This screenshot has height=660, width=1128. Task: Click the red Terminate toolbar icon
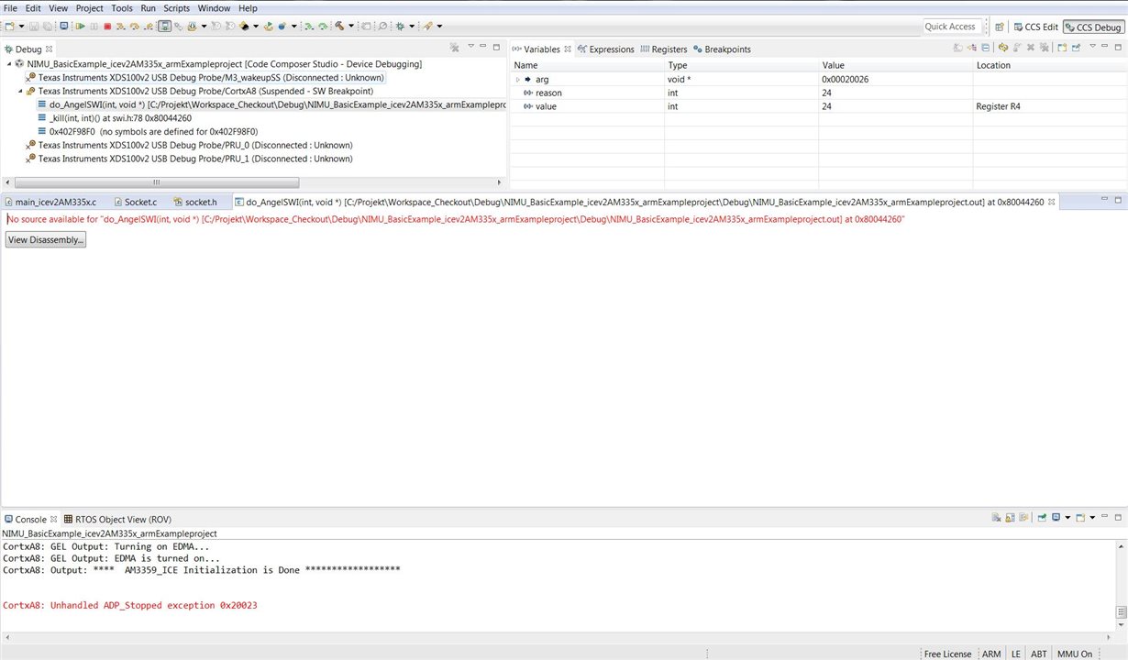click(x=107, y=27)
